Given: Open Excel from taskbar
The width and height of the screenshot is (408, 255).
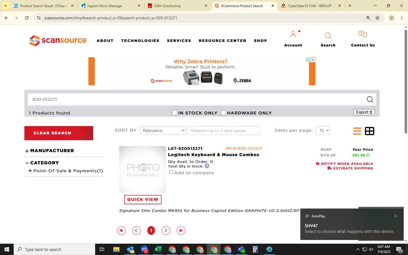Looking at the screenshot, I should 158,249.
